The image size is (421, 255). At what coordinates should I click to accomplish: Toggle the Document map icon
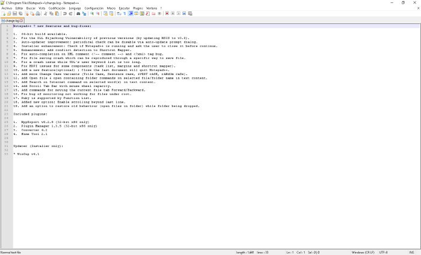pos(142,13)
